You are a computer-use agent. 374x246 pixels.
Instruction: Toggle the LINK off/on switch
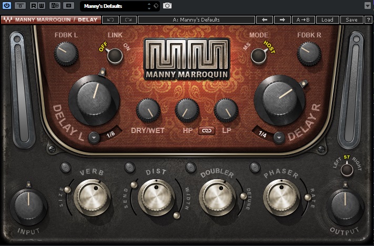(x=115, y=56)
